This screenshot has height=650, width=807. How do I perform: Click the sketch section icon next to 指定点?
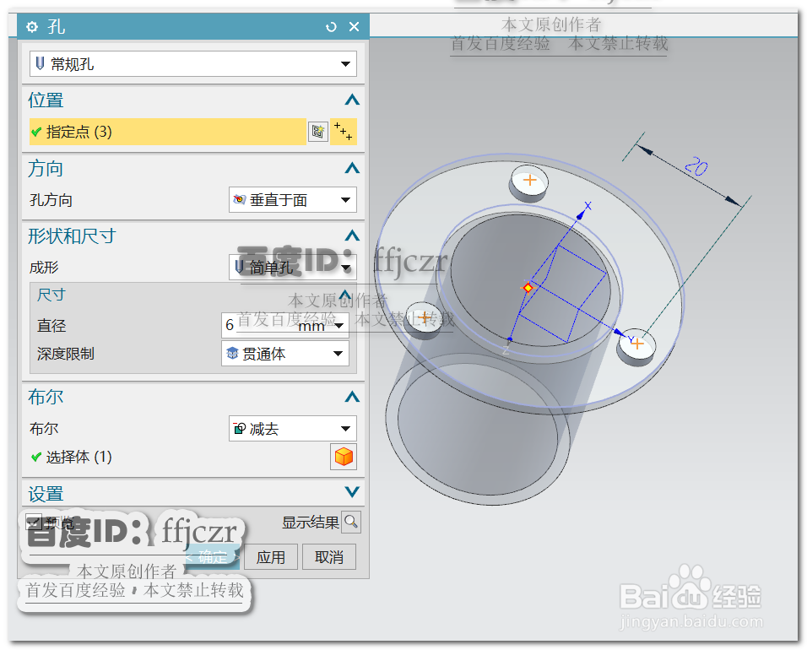(318, 132)
